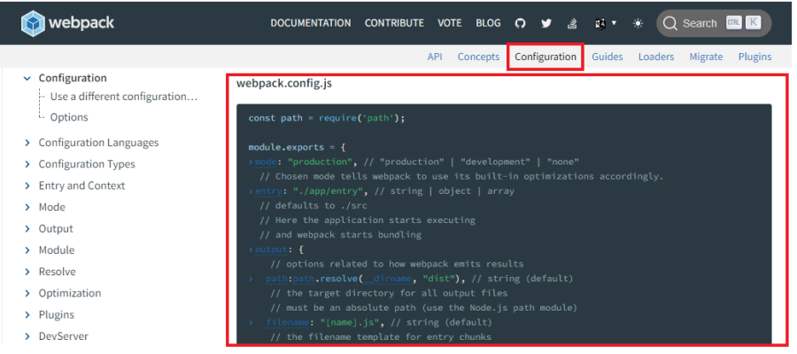Expand Configuration Types chevron
The height and width of the screenshot is (354, 797).
click(27, 164)
